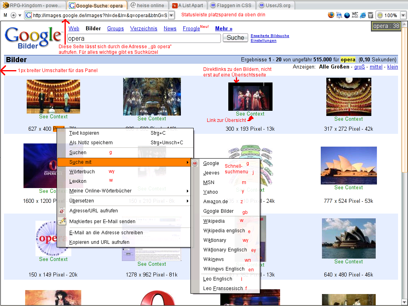Open page in Firefox via toolbar icon

(x=331, y=15)
